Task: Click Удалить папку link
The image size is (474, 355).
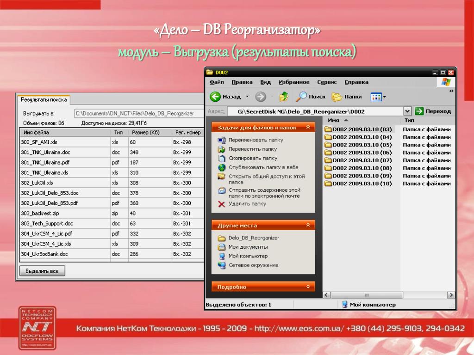Action: (x=247, y=204)
